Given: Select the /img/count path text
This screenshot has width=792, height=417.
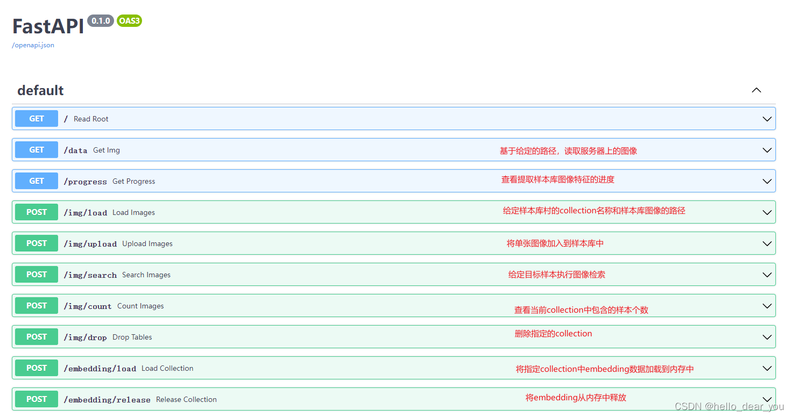Looking at the screenshot, I should [88, 306].
